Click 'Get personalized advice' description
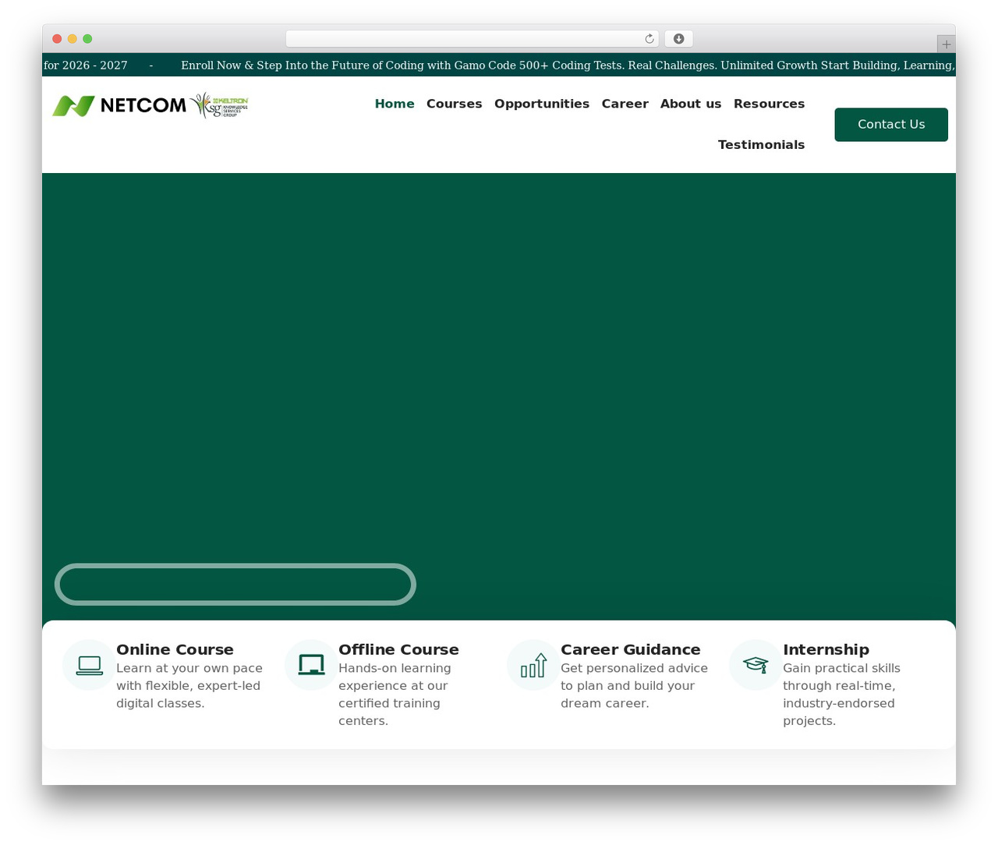 (x=635, y=686)
